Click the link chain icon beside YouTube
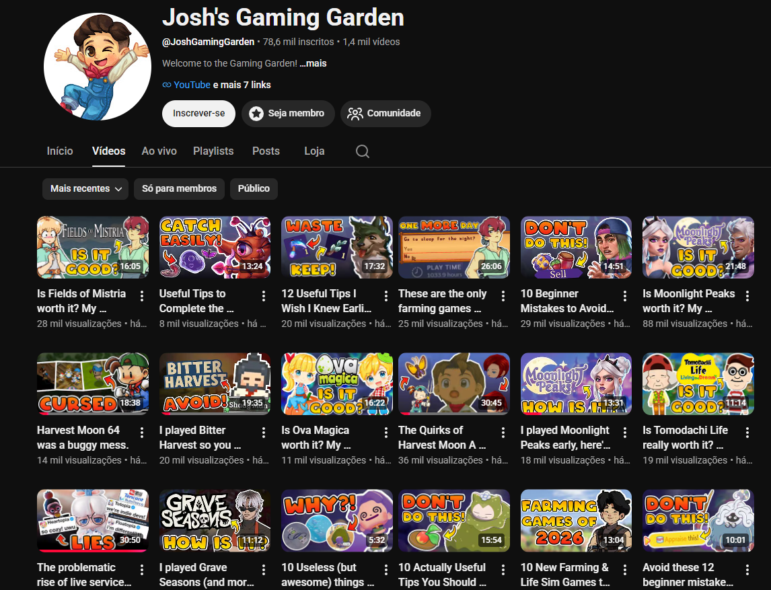The height and width of the screenshot is (590, 771). (167, 85)
